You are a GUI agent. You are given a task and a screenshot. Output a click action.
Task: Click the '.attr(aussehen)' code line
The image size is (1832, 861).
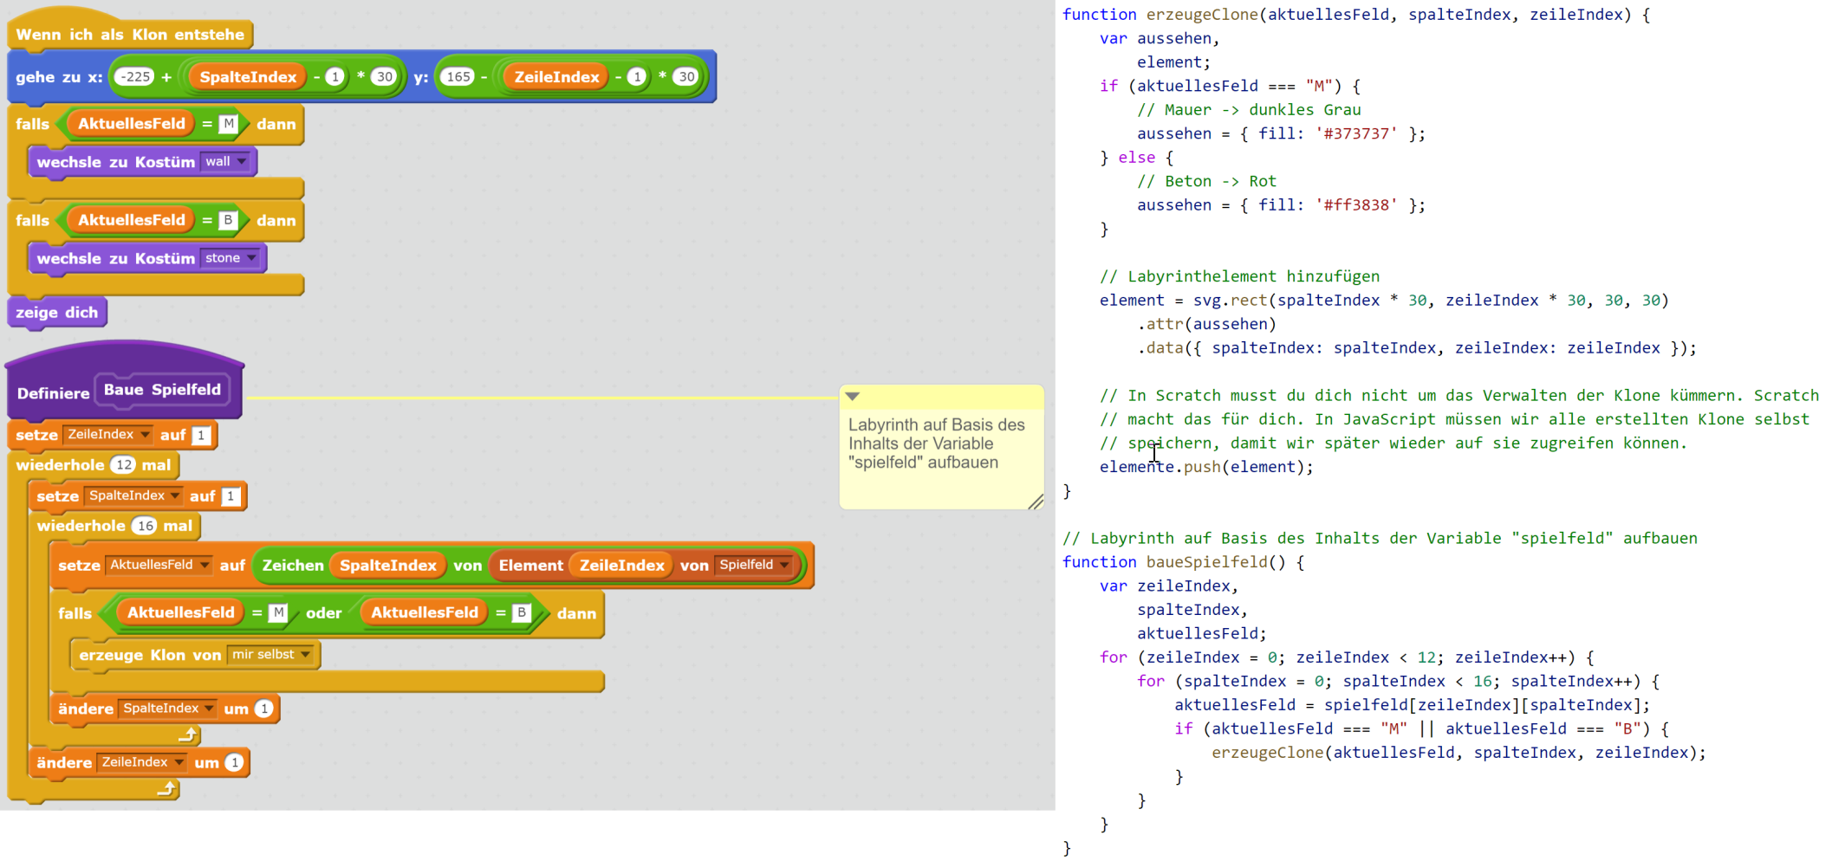pos(1206,324)
